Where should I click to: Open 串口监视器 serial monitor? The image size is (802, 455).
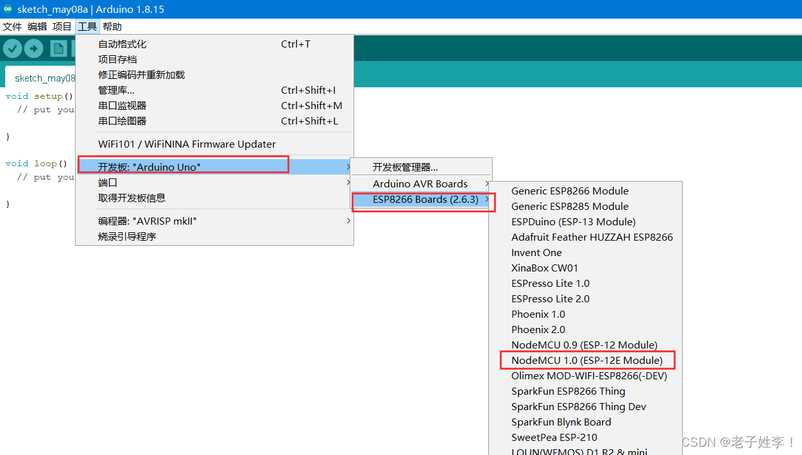[x=214, y=105]
